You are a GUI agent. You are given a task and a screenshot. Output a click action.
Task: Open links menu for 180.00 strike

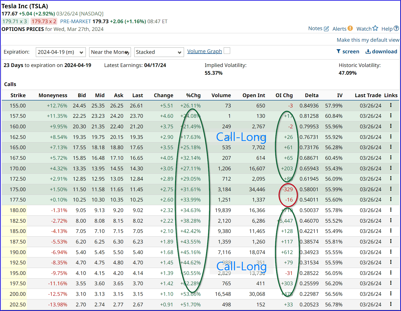coord(391,210)
